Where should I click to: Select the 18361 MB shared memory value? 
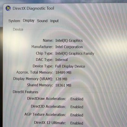pyautogui.click(x=63, y=85)
